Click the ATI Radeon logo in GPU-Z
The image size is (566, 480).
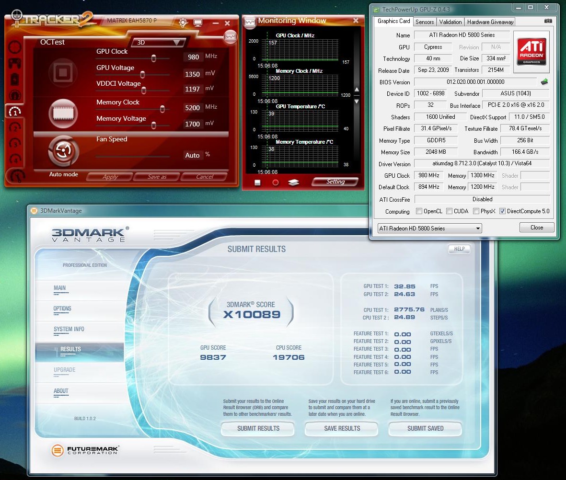(x=531, y=52)
